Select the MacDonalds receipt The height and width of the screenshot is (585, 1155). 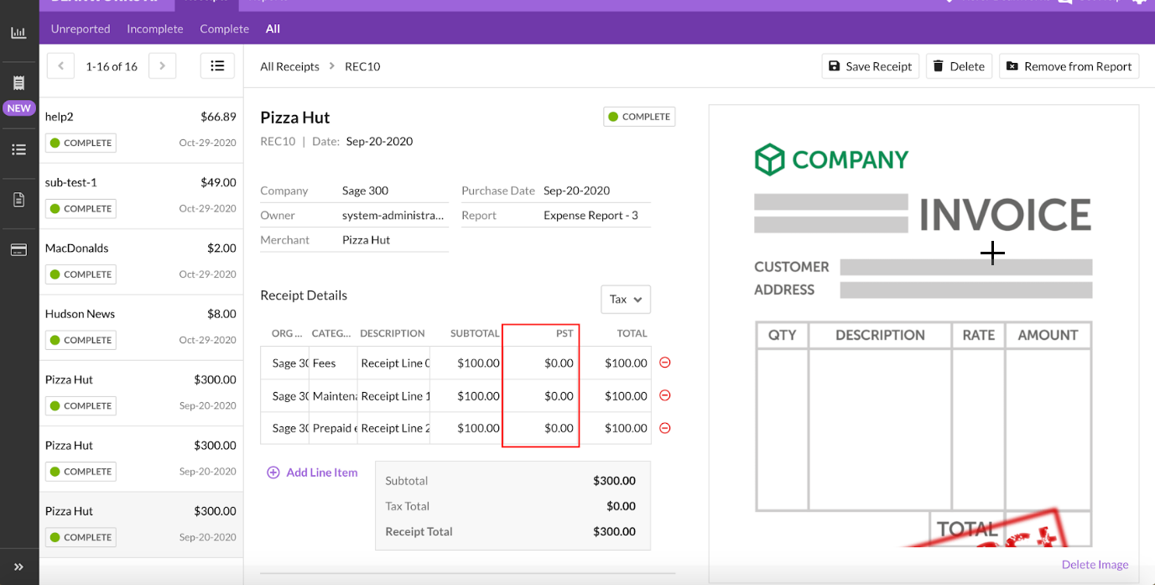141,261
